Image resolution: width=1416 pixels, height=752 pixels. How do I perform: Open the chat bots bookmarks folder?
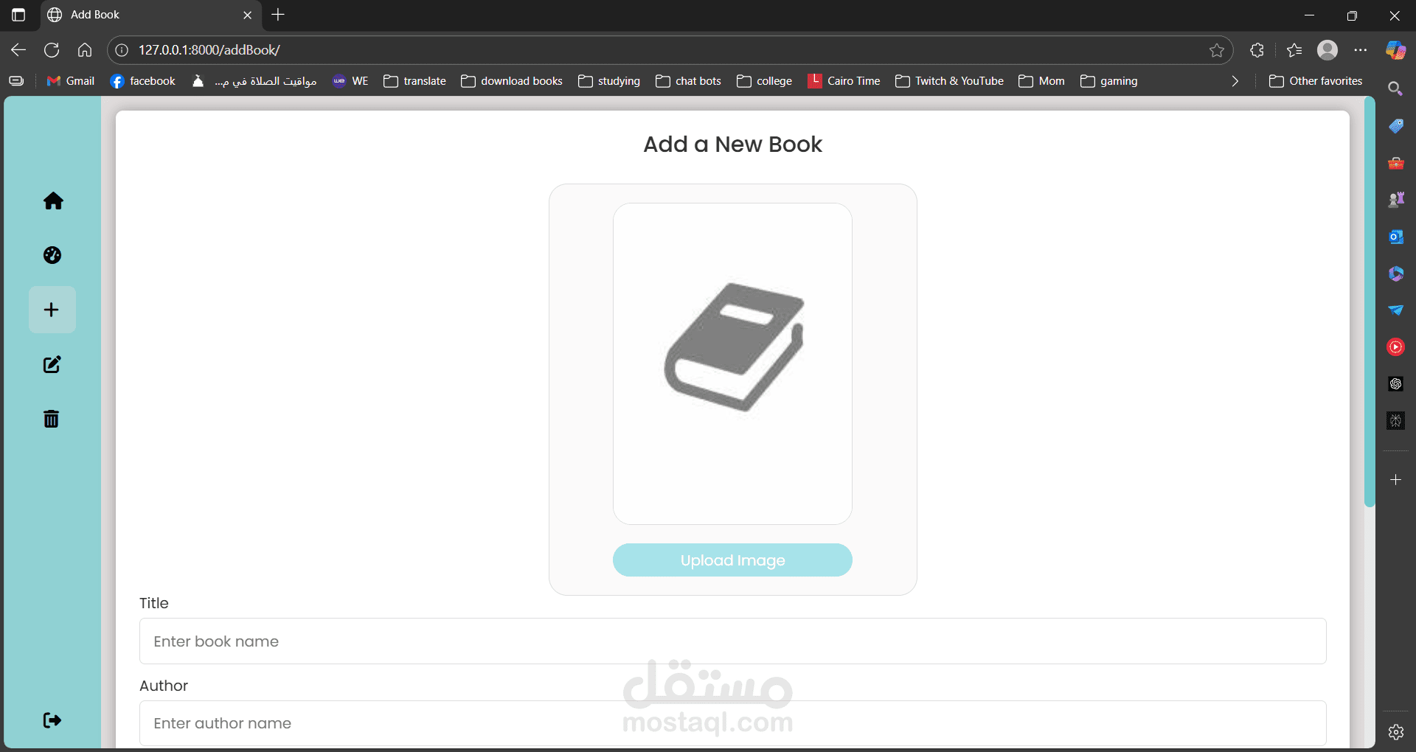point(688,81)
